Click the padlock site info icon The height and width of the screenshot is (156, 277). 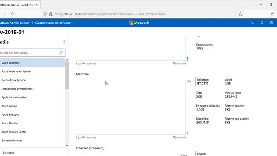(51, 14)
